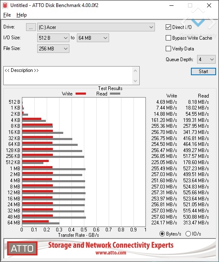Minimize the ATTO Disk Benchmark window
Image resolution: width=219 pixels, height=262 pixels.
171,5
